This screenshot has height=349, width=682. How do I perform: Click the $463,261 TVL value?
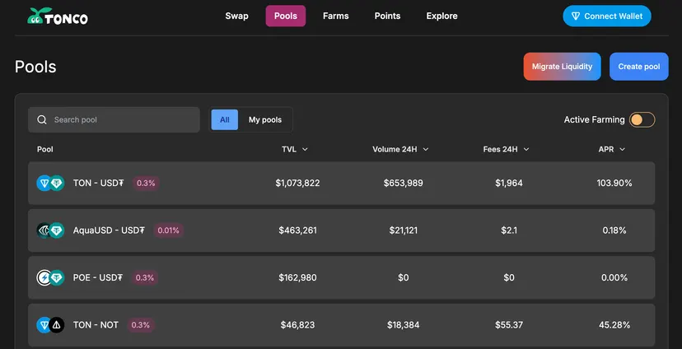[298, 230]
